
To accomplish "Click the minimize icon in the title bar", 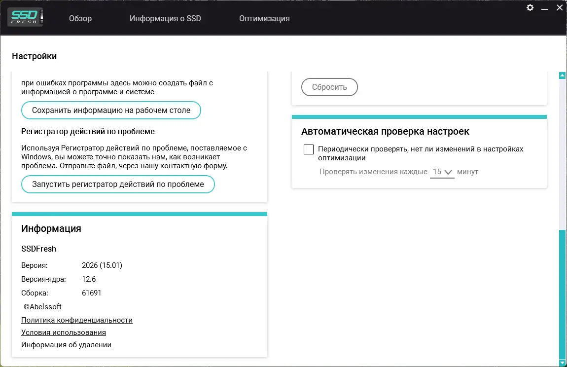I will coord(545,8).
